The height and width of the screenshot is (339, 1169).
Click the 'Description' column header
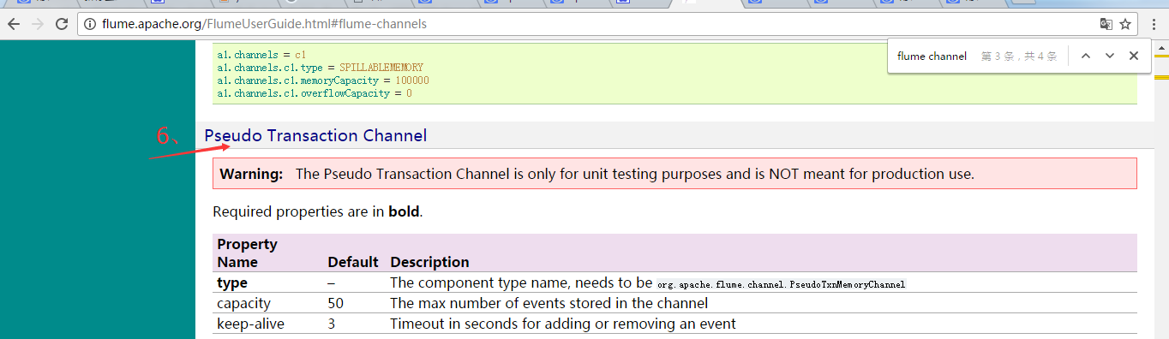pos(429,262)
